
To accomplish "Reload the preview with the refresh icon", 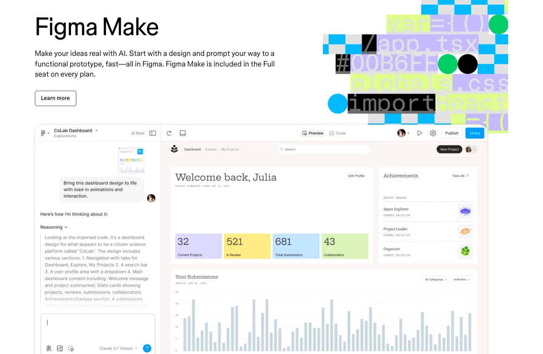I will tap(169, 133).
